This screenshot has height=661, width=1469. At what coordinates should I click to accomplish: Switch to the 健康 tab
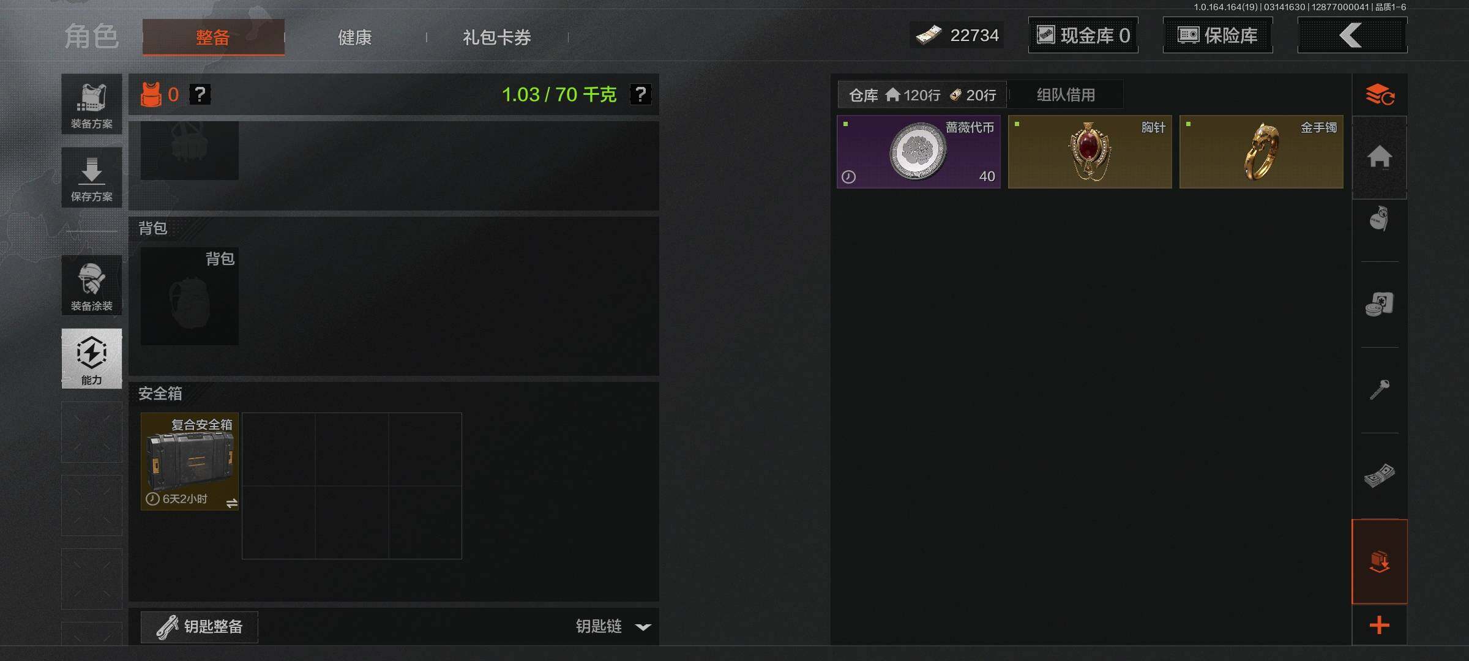coord(355,37)
